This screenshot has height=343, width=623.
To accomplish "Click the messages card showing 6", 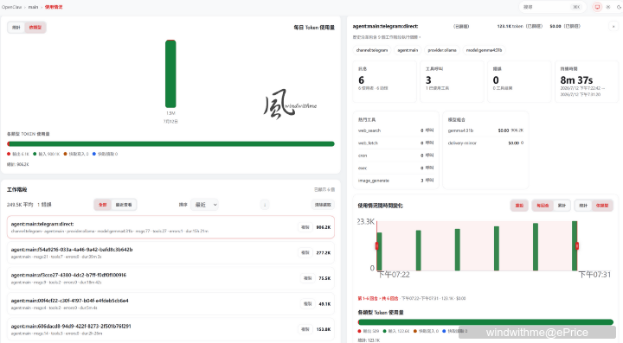I will [384, 82].
